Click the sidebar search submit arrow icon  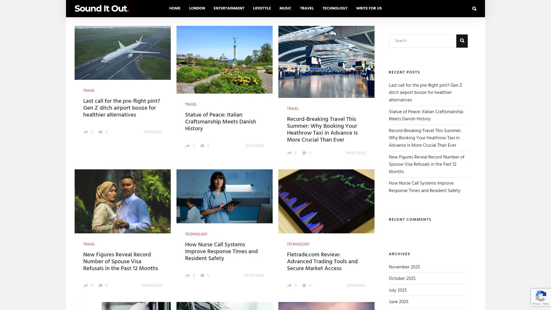coord(462,41)
